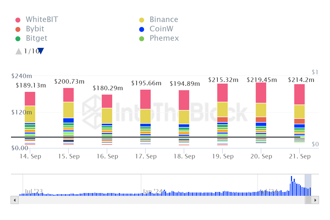Select the $215.32m total label
This screenshot has width=330, height=220.
(223, 80)
